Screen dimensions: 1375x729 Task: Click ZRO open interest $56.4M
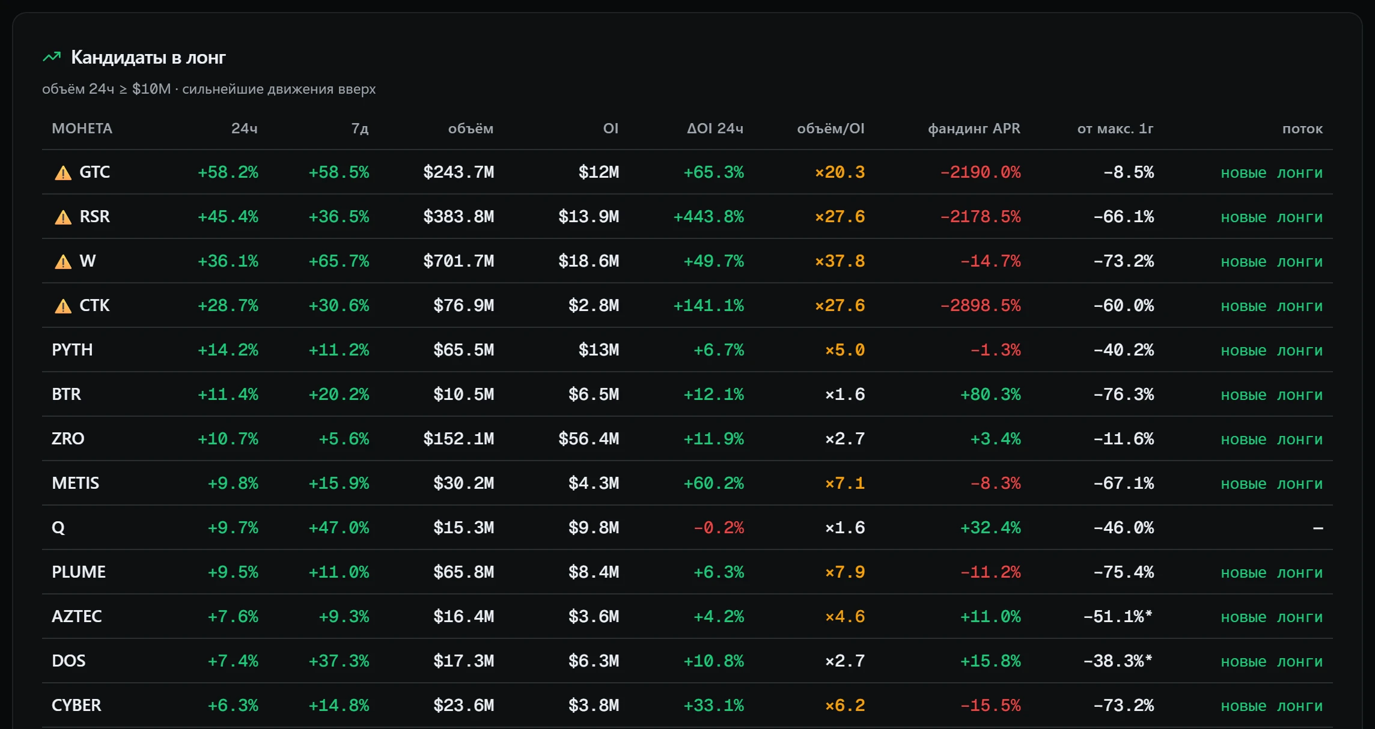tap(588, 439)
